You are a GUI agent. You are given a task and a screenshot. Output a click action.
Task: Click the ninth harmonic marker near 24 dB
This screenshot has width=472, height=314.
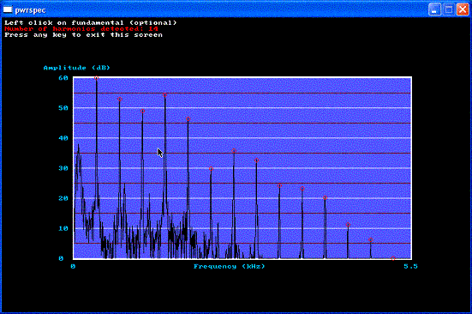279,185
